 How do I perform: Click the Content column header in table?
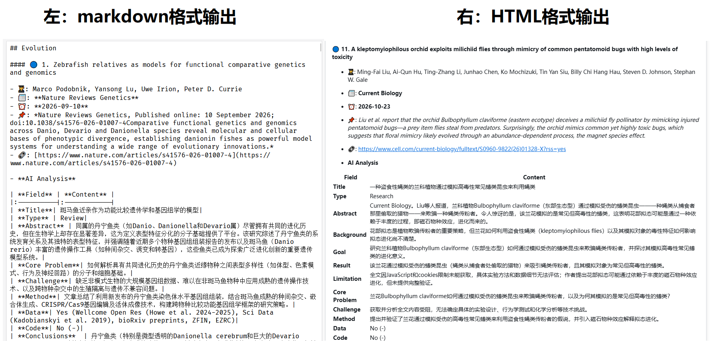[534, 177]
